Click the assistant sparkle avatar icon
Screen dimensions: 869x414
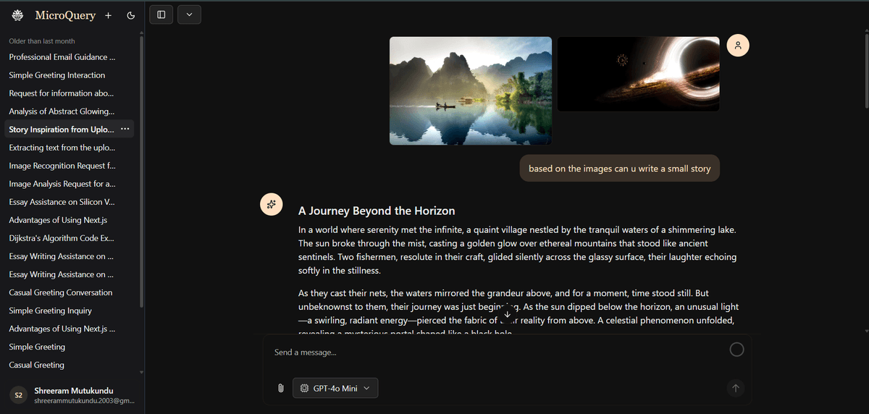pyautogui.click(x=271, y=205)
